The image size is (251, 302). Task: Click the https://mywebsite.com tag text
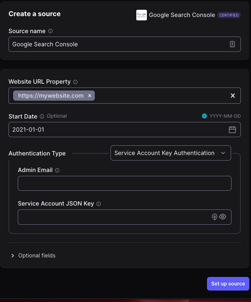[x=51, y=96]
